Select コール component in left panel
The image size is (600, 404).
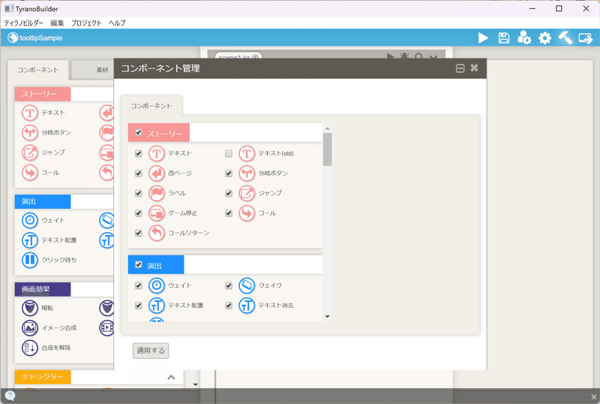(41, 173)
